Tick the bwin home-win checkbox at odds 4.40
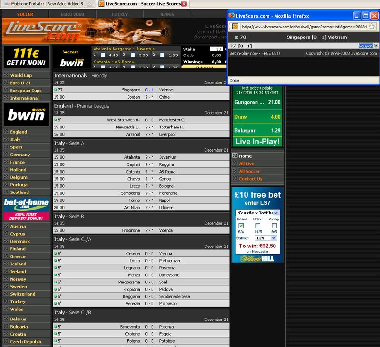 (x=103, y=55)
